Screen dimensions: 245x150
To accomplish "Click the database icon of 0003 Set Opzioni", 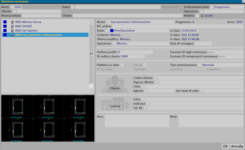I will (12, 31).
